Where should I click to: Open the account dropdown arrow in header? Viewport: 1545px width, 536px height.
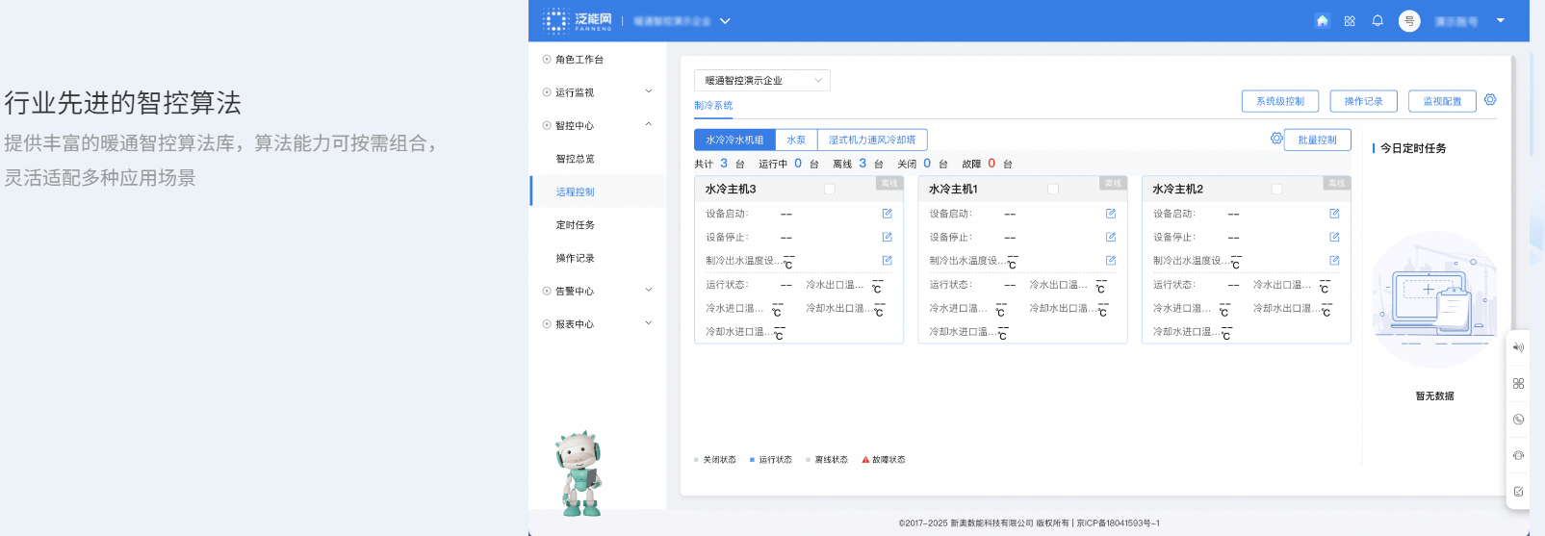point(1501,20)
